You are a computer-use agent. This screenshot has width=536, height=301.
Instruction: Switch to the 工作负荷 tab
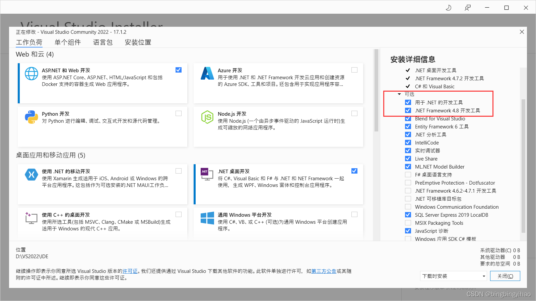pyautogui.click(x=29, y=42)
